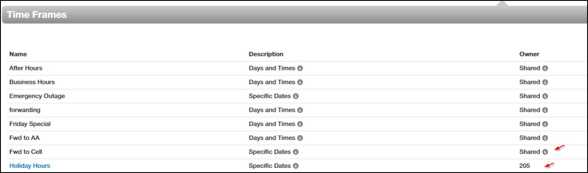Click Shared owner info icon for Business Hours
The width and height of the screenshot is (588, 173).
545,82
